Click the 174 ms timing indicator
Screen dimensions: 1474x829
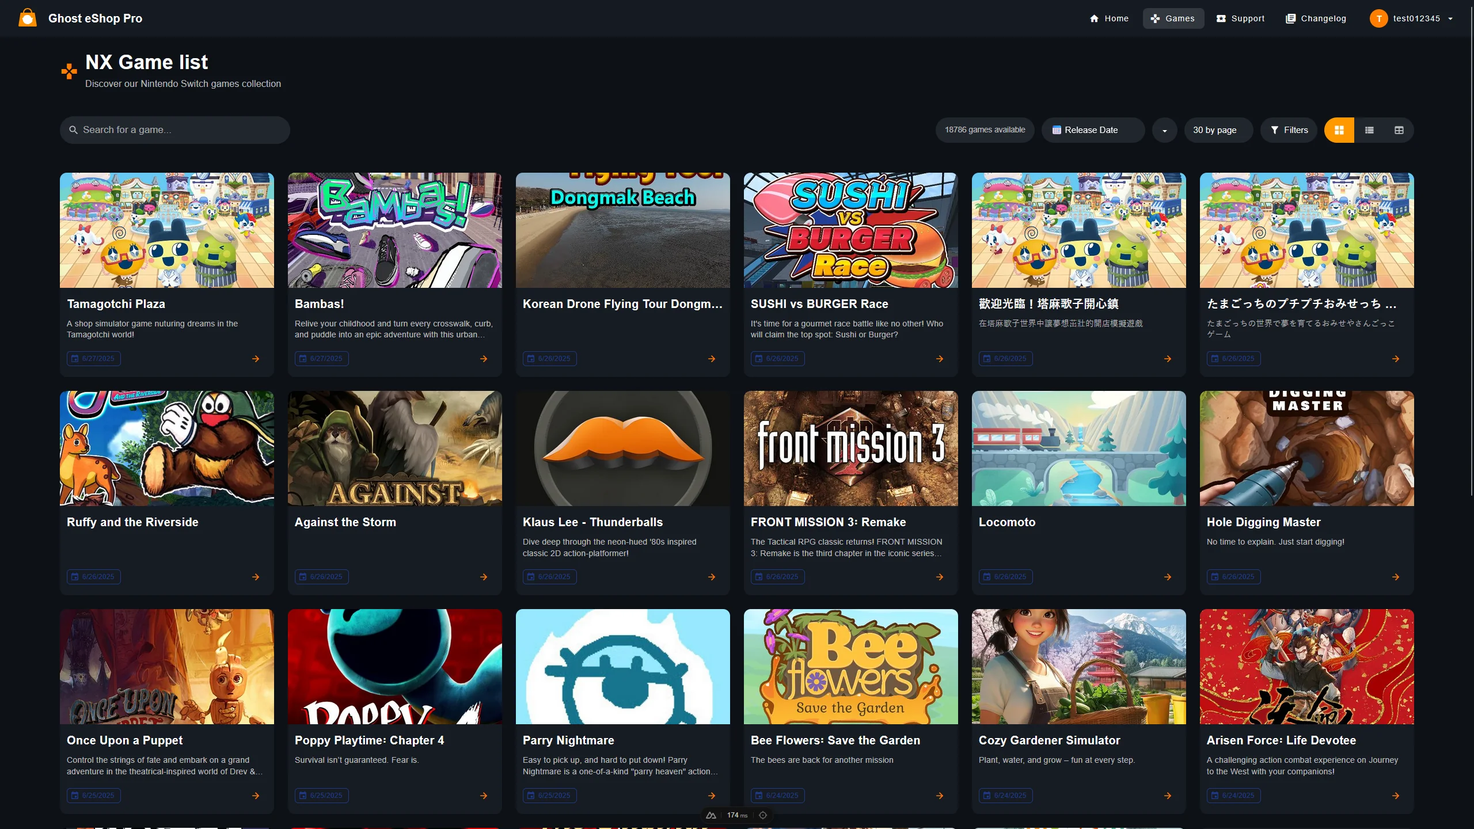pyautogui.click(x=737, y=815)
